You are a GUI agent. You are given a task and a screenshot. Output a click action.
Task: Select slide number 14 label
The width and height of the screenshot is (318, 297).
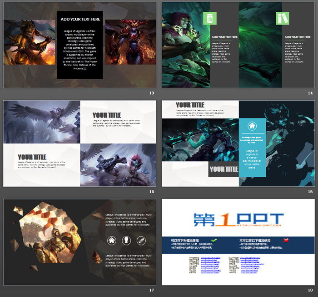point(310,93)
